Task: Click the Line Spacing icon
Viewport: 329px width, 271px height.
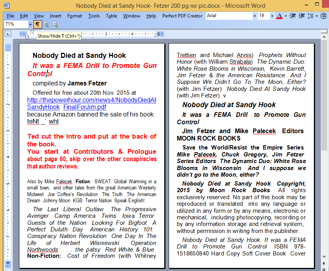Action: point(310,16)
